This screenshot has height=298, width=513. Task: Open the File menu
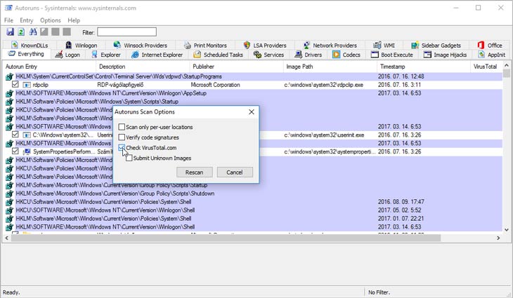click(x=8, y=20)
